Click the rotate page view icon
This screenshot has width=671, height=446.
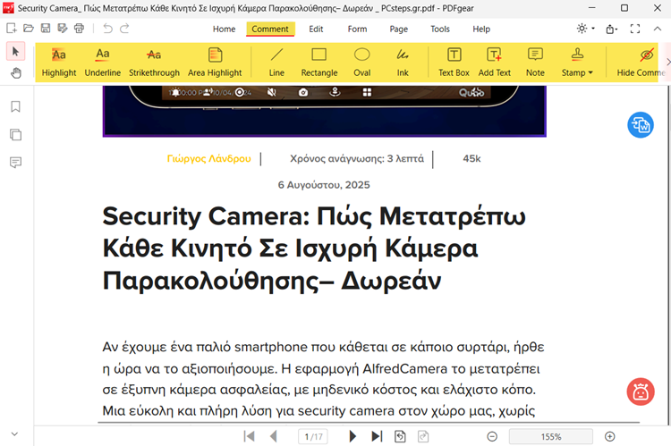tap(400, 436)
